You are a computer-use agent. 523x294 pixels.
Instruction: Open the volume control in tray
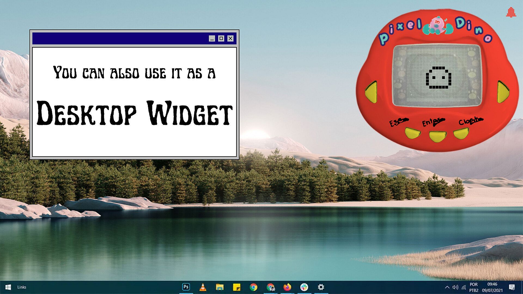point(455,287)
